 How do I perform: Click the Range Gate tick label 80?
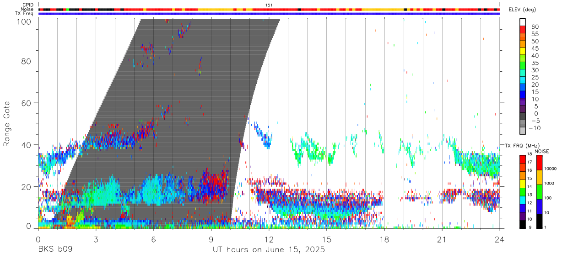pyautogui.click(x=27, y=61)
